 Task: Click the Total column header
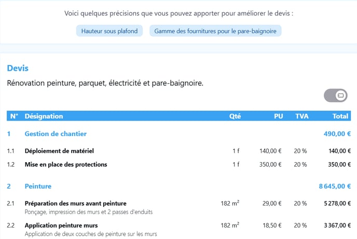340,116
